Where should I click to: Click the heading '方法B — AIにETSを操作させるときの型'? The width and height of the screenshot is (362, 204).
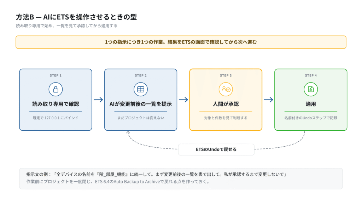click(x=76, y=17)
